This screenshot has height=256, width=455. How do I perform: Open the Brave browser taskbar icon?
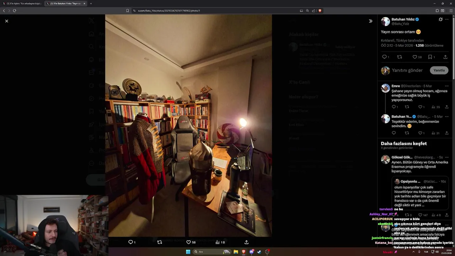coord(243,252)
